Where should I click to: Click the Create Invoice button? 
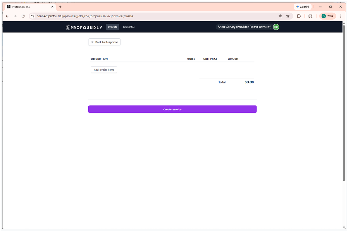point(172,109)
